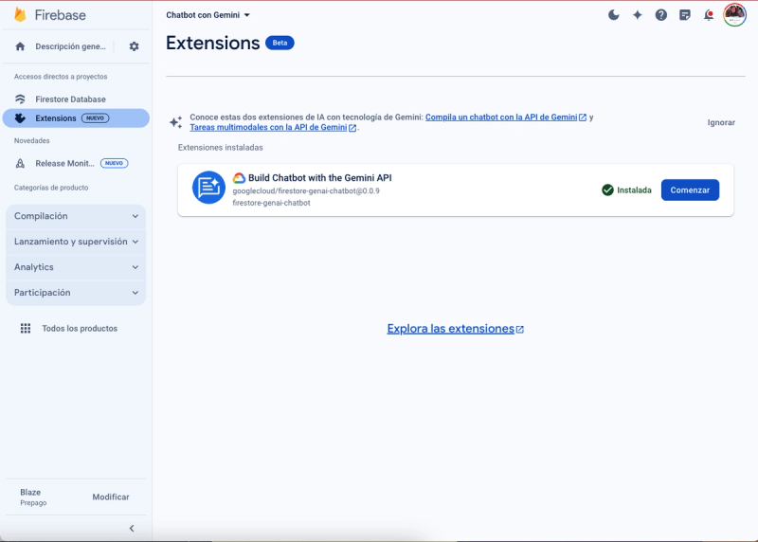Open Build Chatbot with the Gemini API title
This screenshot has width=758, height=542.
[319, 178]
